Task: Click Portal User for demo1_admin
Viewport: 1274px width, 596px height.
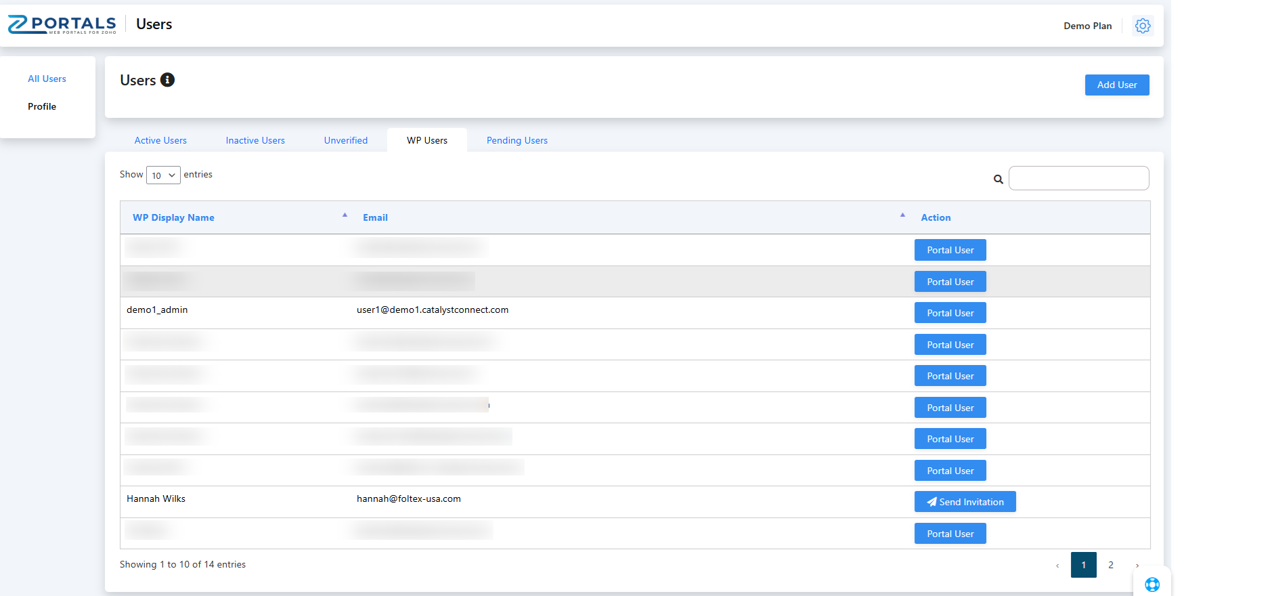Action: tap(950, 313)
